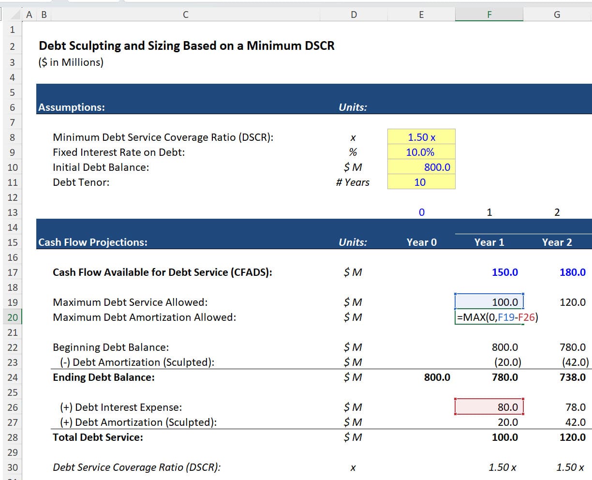
Task: Click the Year 1 CFADS value 150.0
Action: click(504, 272)
